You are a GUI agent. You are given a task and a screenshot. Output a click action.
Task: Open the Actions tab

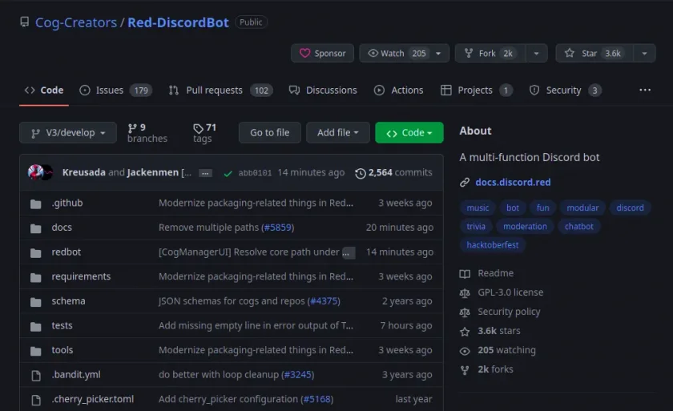pyautogui.click(x=398, y=90)
